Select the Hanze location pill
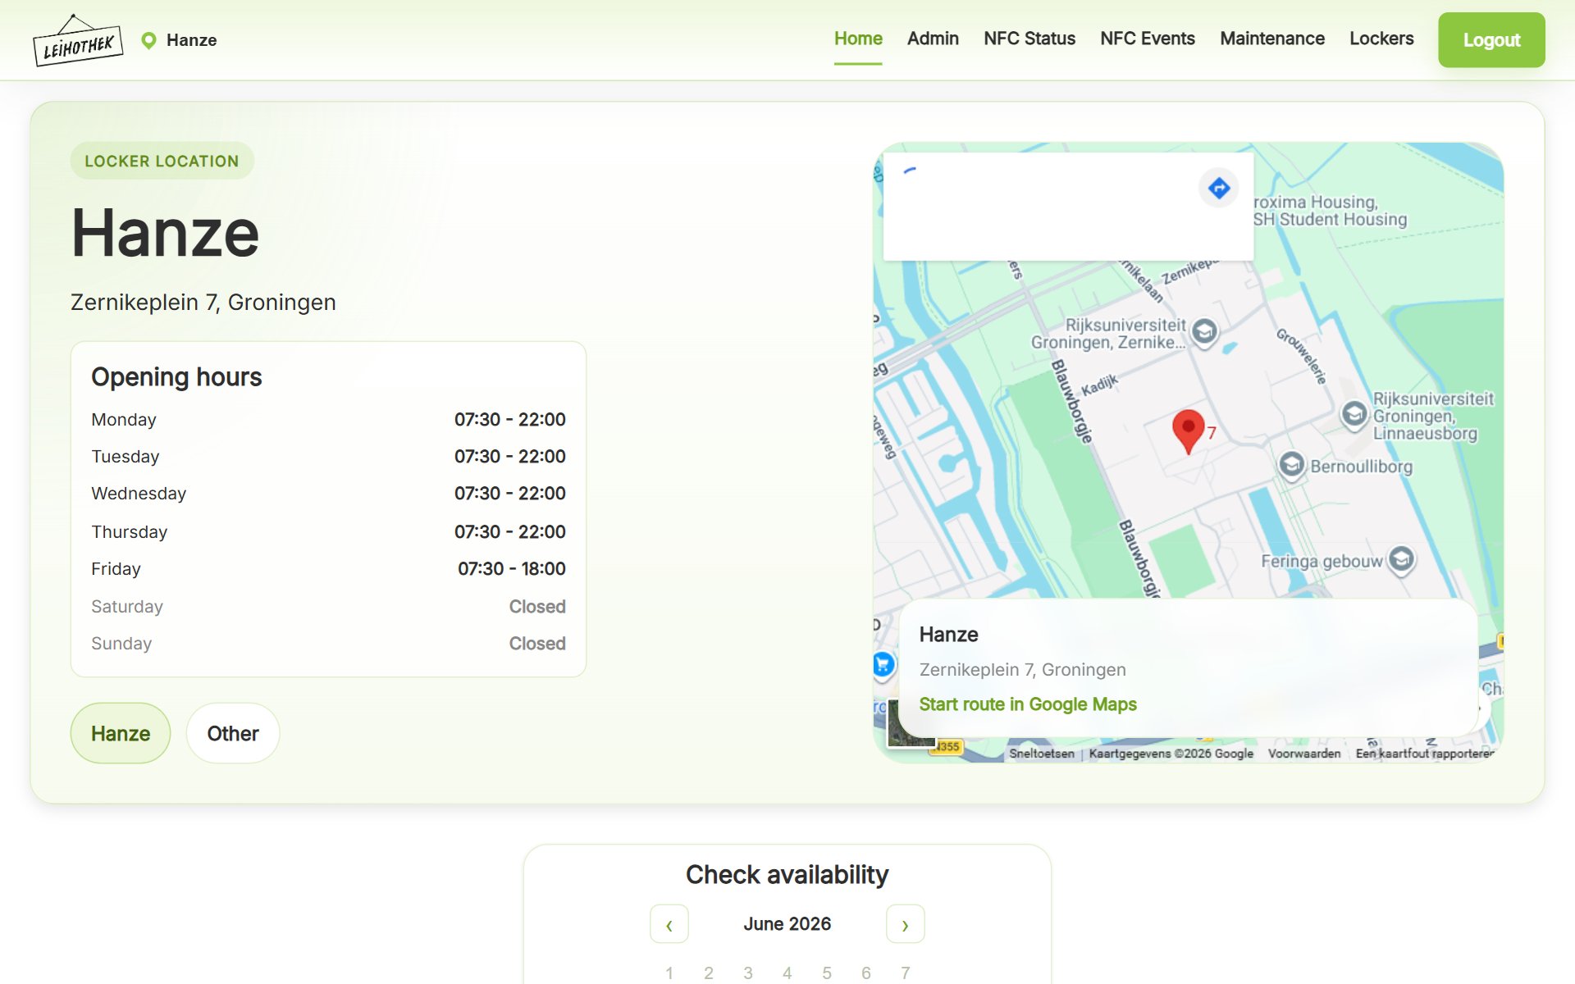The height and width of the screenshot is (984, 1575). [121, 733]
